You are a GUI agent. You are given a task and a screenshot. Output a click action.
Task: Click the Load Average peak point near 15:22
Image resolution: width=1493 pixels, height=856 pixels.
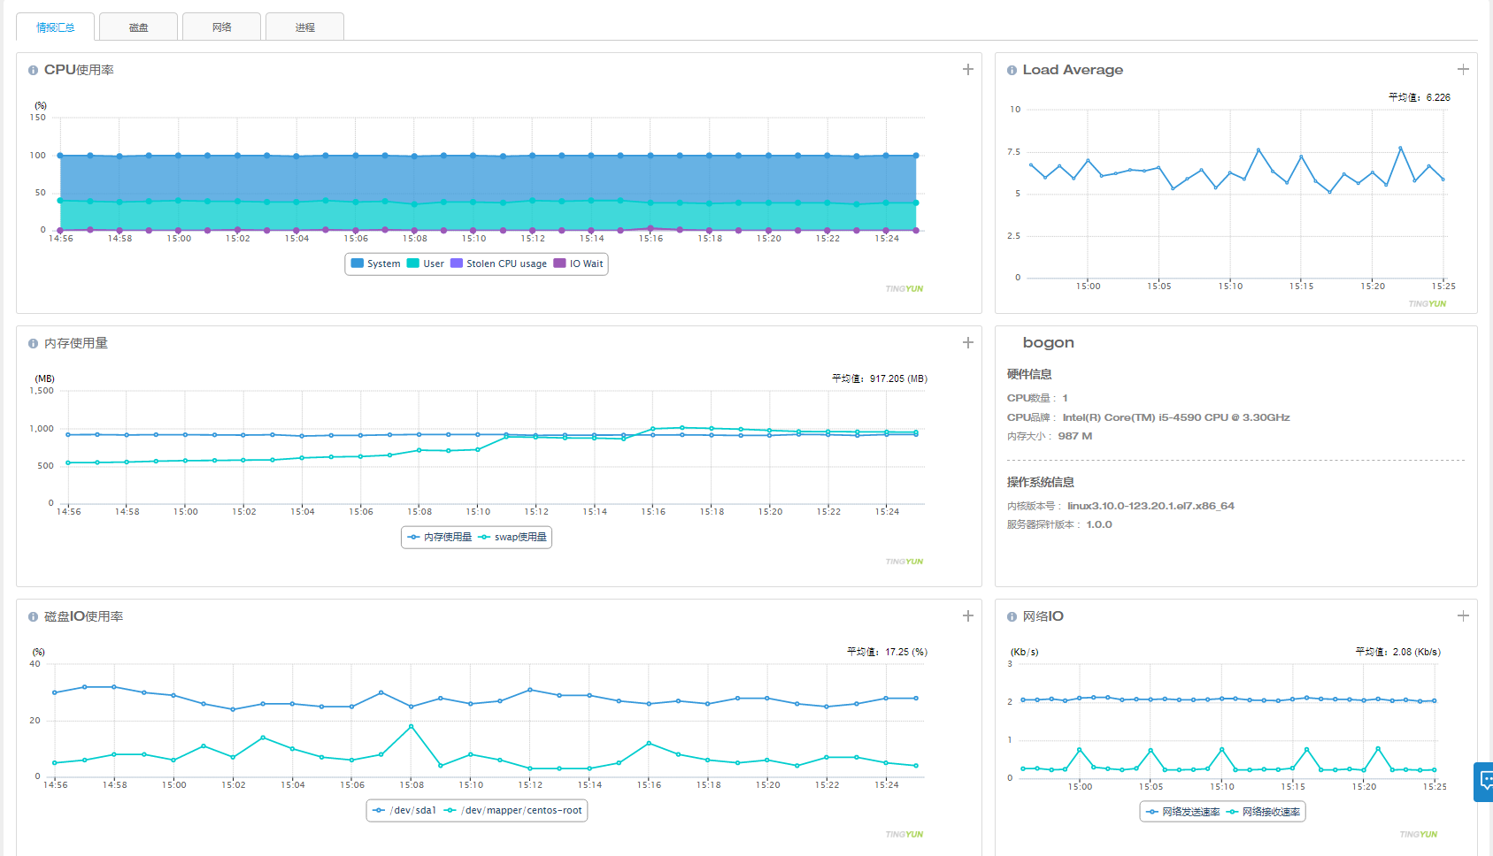coord(1400,148)
